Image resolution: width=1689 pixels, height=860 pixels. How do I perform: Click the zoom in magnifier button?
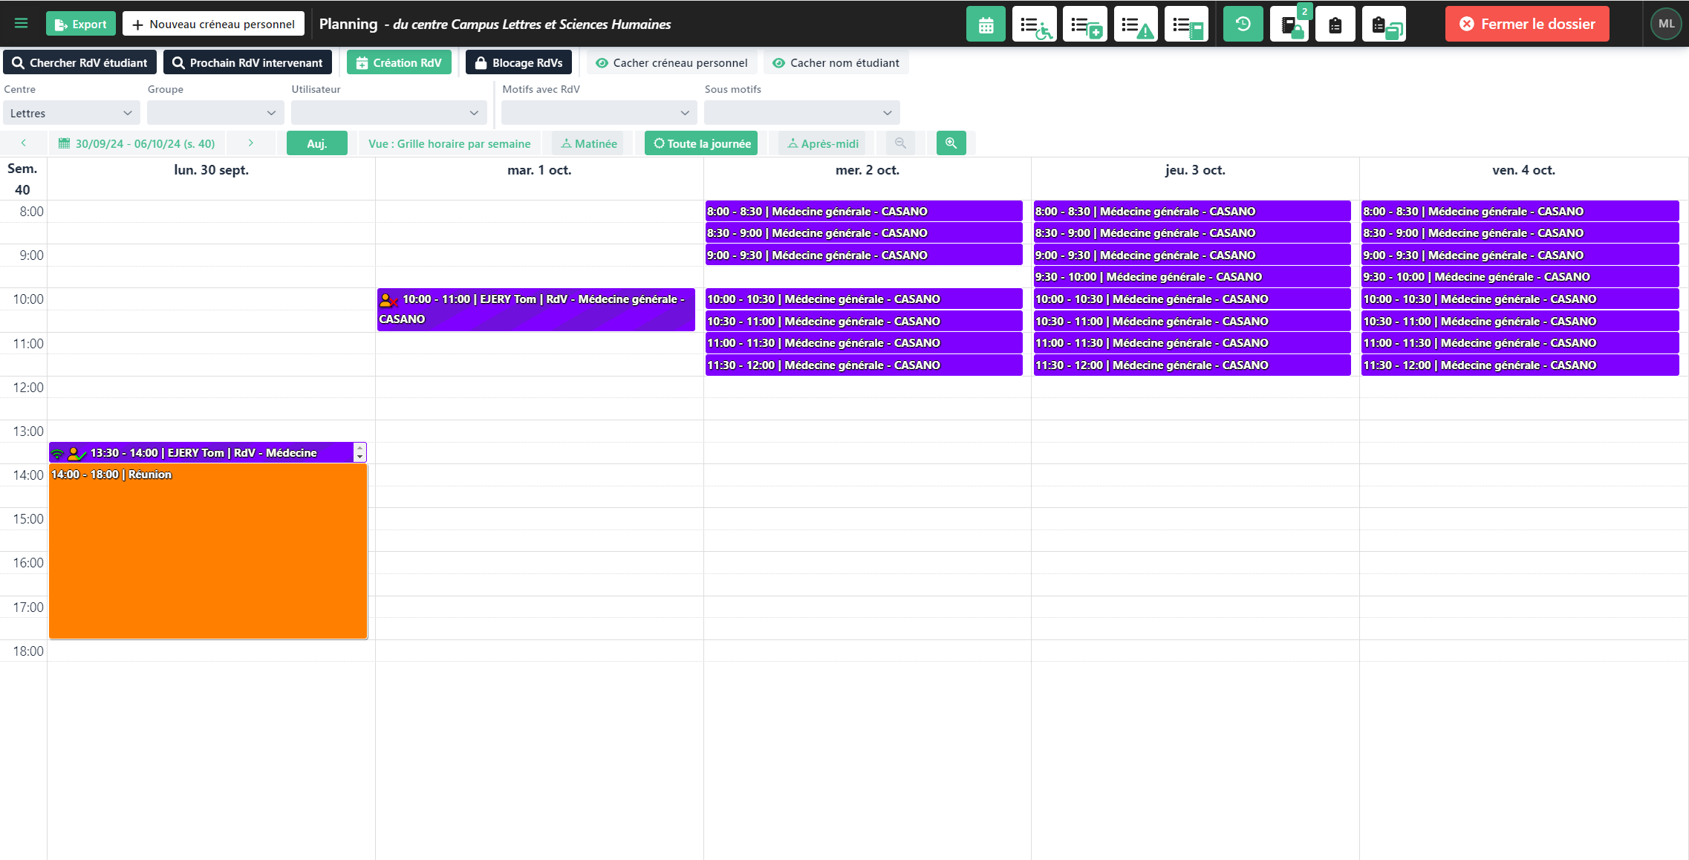[x=951, y=143]
